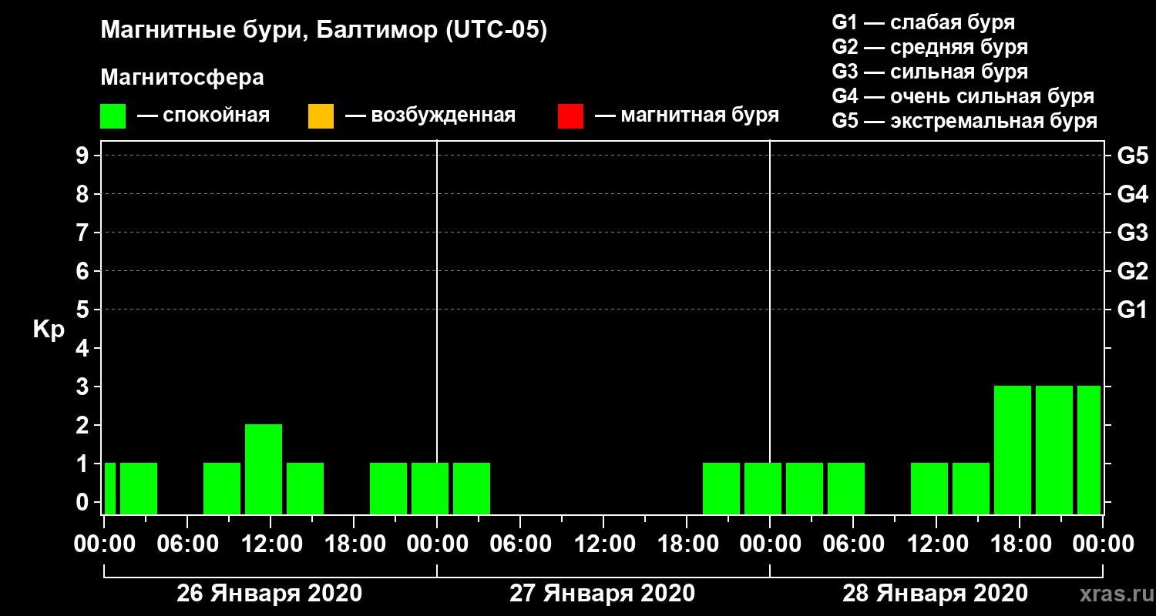Screen dimensions: 1156x616
Task: Click the '18:00' time label for 28 January
Action: pos(1020,544)
